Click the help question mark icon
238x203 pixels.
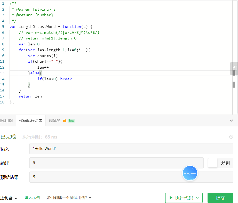231,137
